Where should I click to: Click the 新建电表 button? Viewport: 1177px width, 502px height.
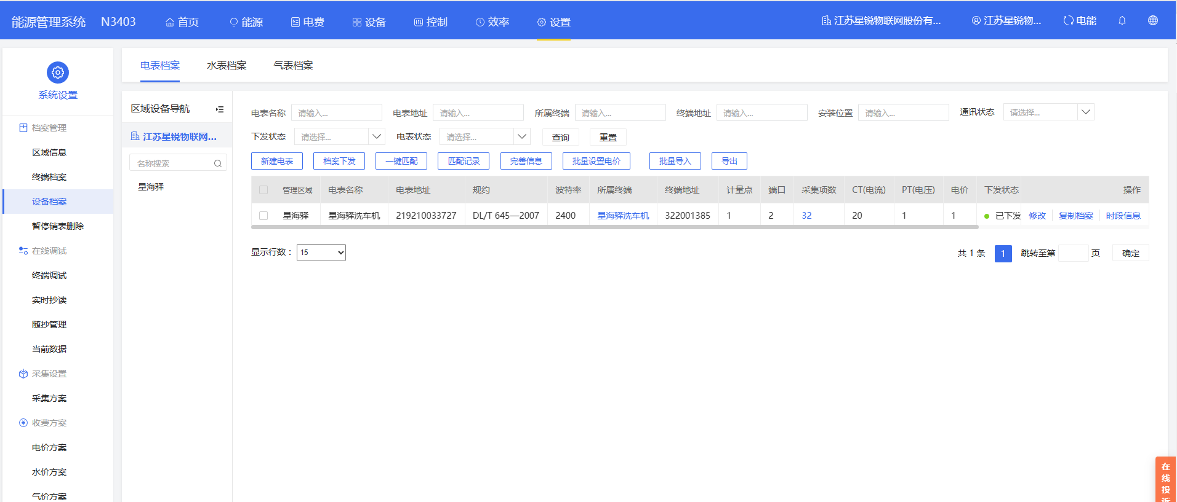(x=277, y=161)
